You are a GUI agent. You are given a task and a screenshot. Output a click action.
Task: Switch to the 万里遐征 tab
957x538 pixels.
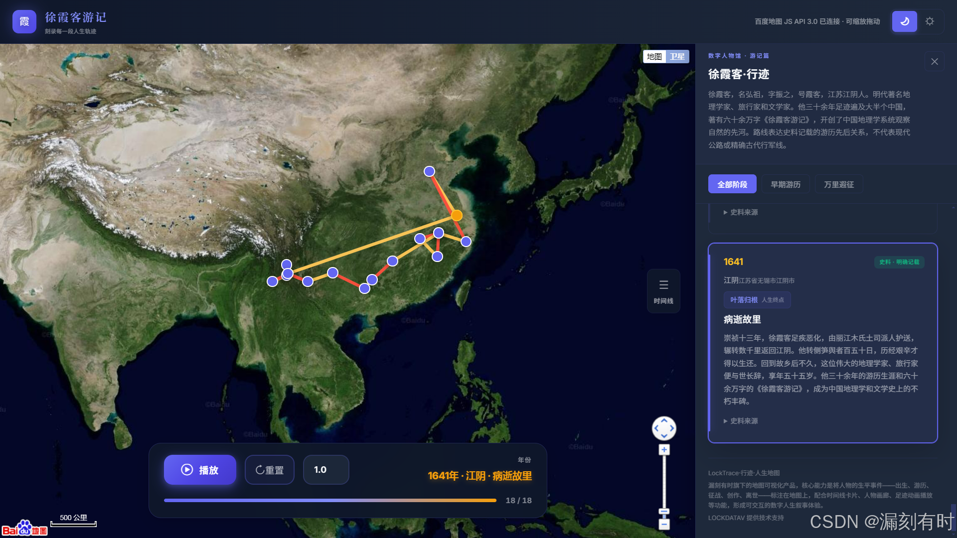839,184
